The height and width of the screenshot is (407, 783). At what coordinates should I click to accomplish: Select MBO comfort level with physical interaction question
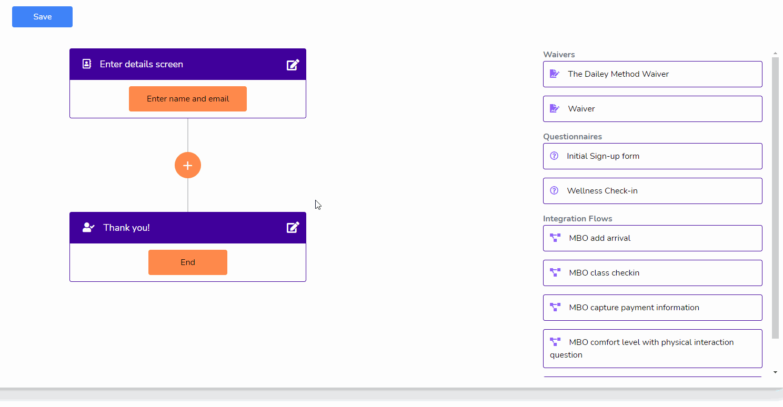[652, 349]
